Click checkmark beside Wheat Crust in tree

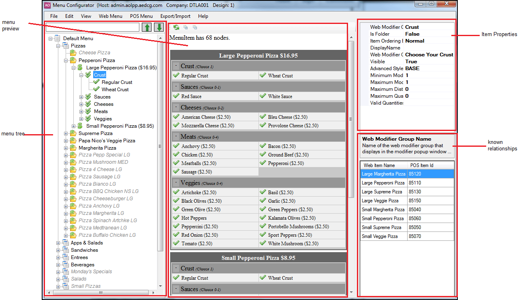pyautogui.click(x=96, y=90)
